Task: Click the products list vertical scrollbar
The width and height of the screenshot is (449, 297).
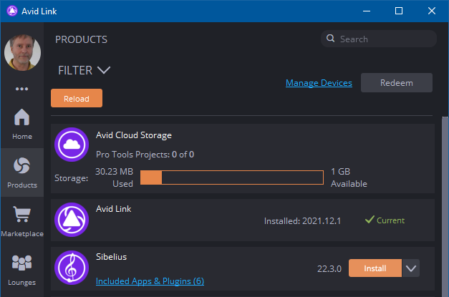Action: (x=445, y=206)
